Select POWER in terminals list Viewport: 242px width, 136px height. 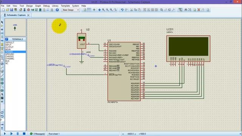(x=16, y=52)
